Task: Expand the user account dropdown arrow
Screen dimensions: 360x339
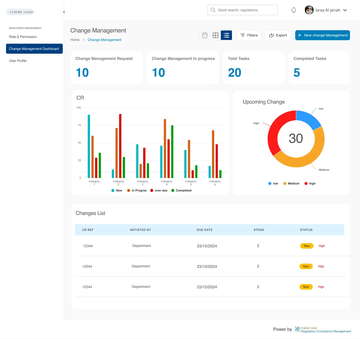Action: coord(345,10)
